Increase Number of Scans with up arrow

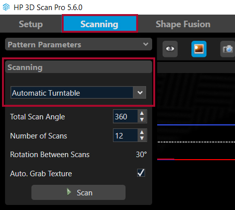tap(142, 132)
